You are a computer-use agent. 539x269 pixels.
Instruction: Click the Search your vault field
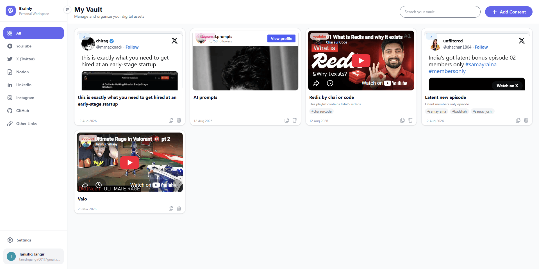(440, 12)
